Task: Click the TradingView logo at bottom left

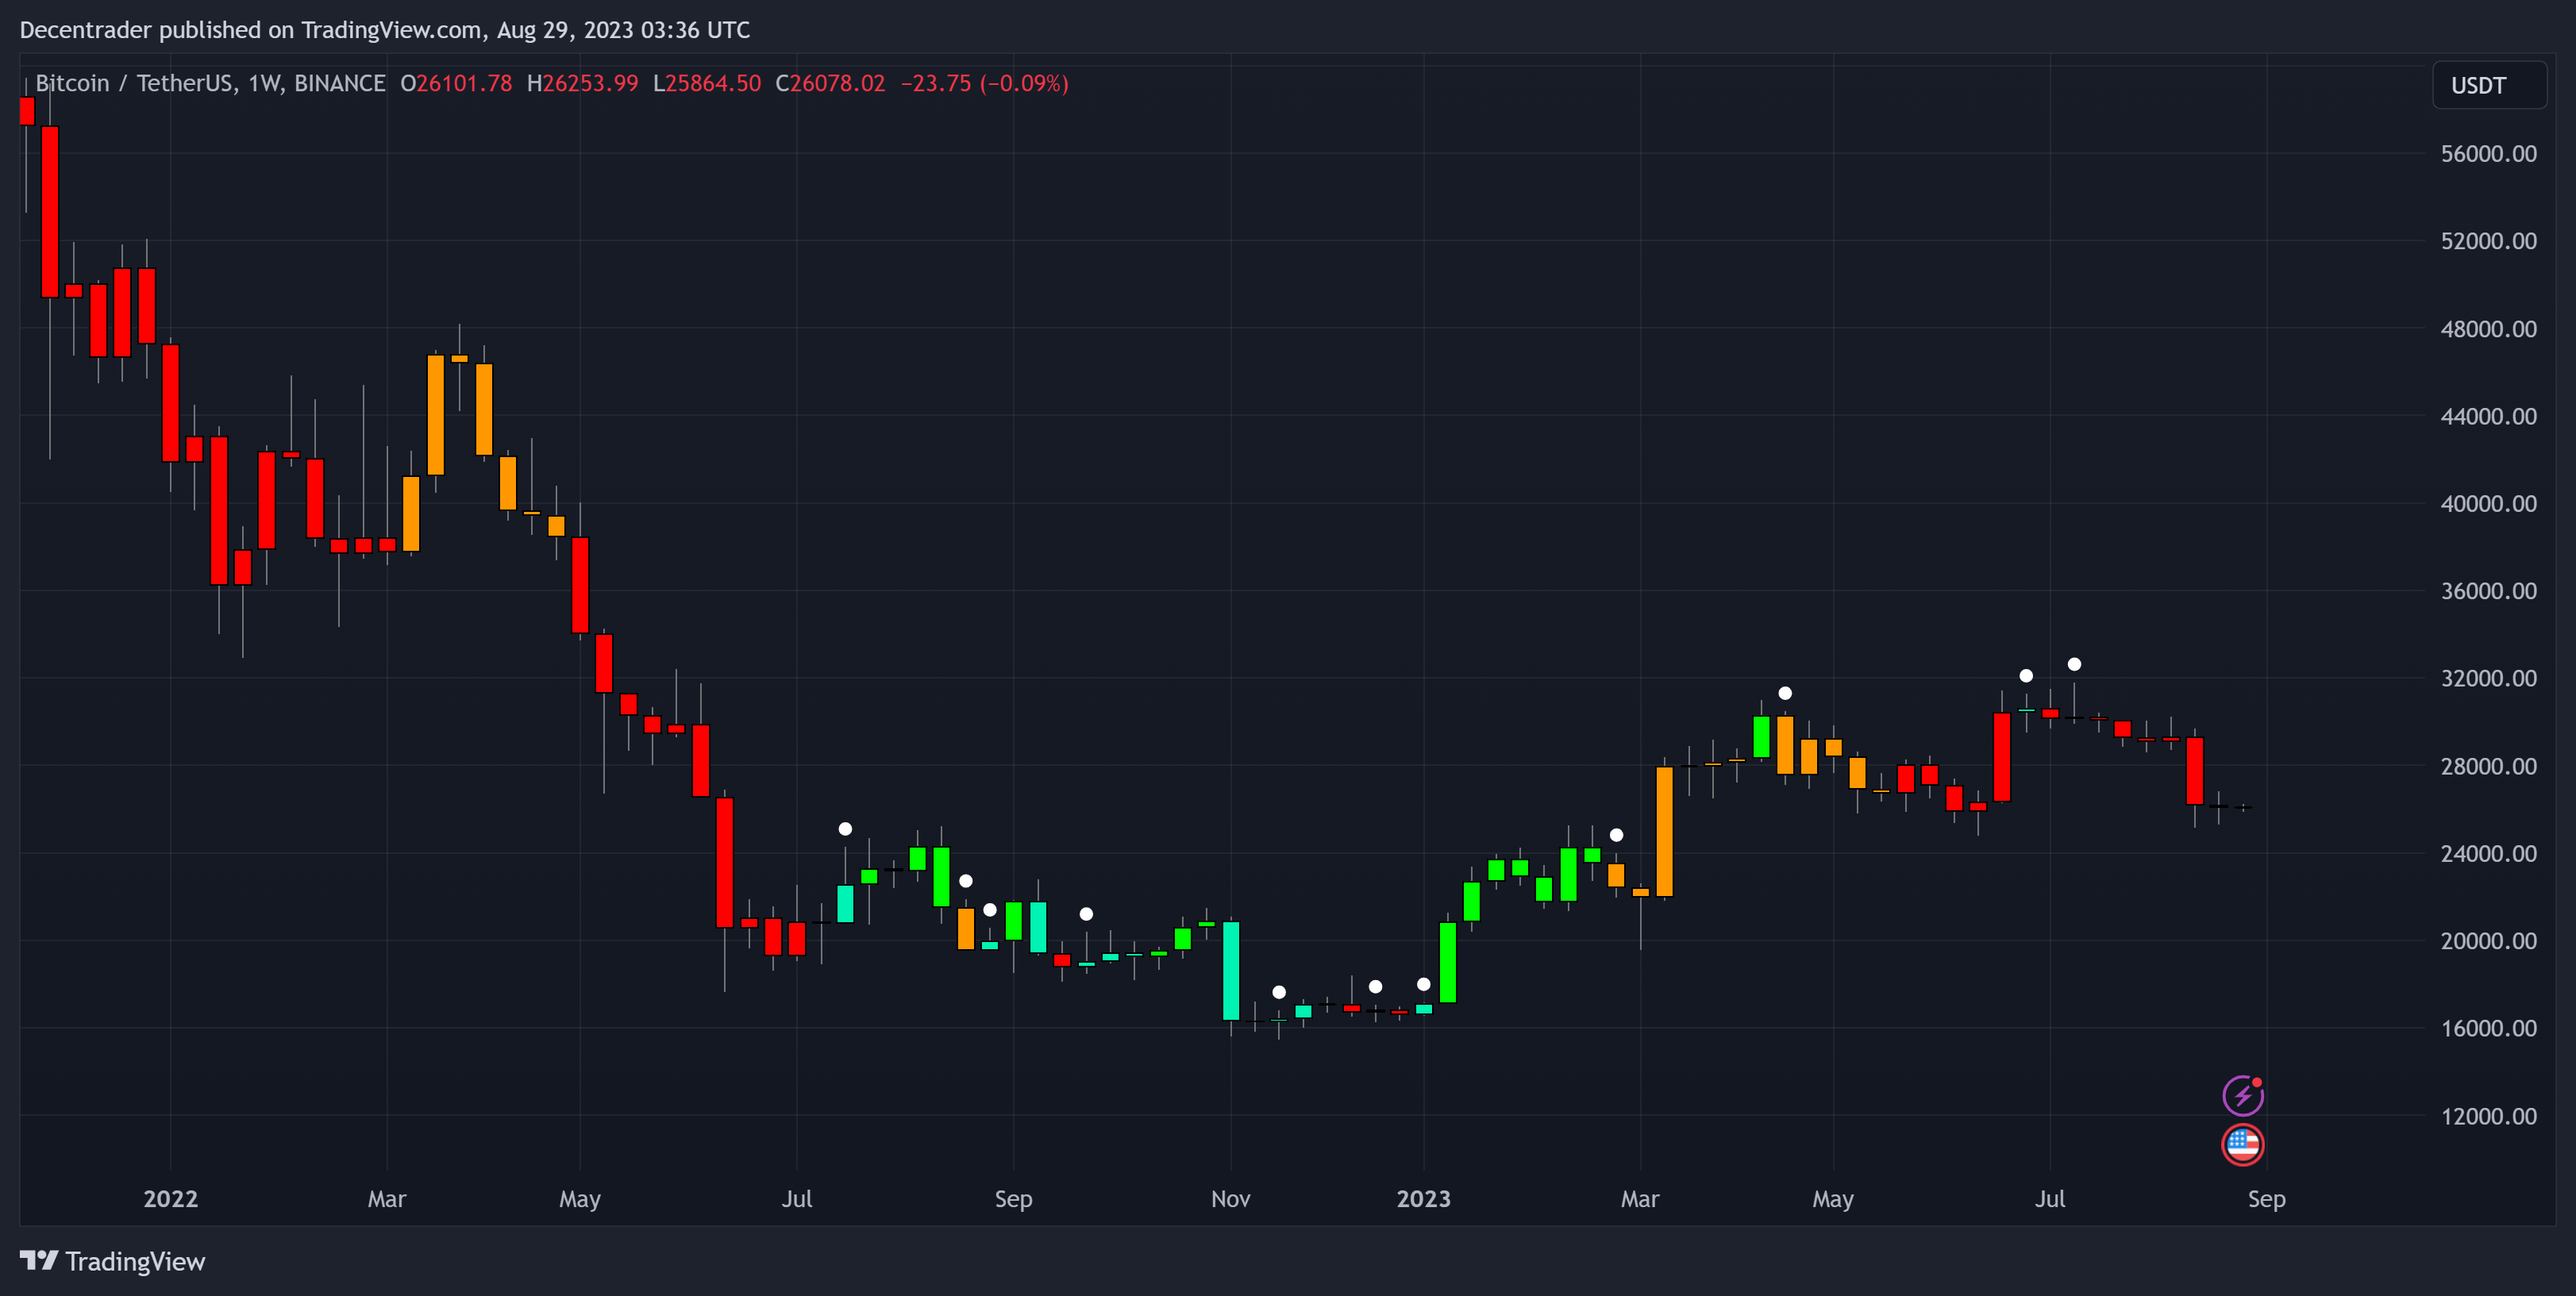Action: 112,1261
